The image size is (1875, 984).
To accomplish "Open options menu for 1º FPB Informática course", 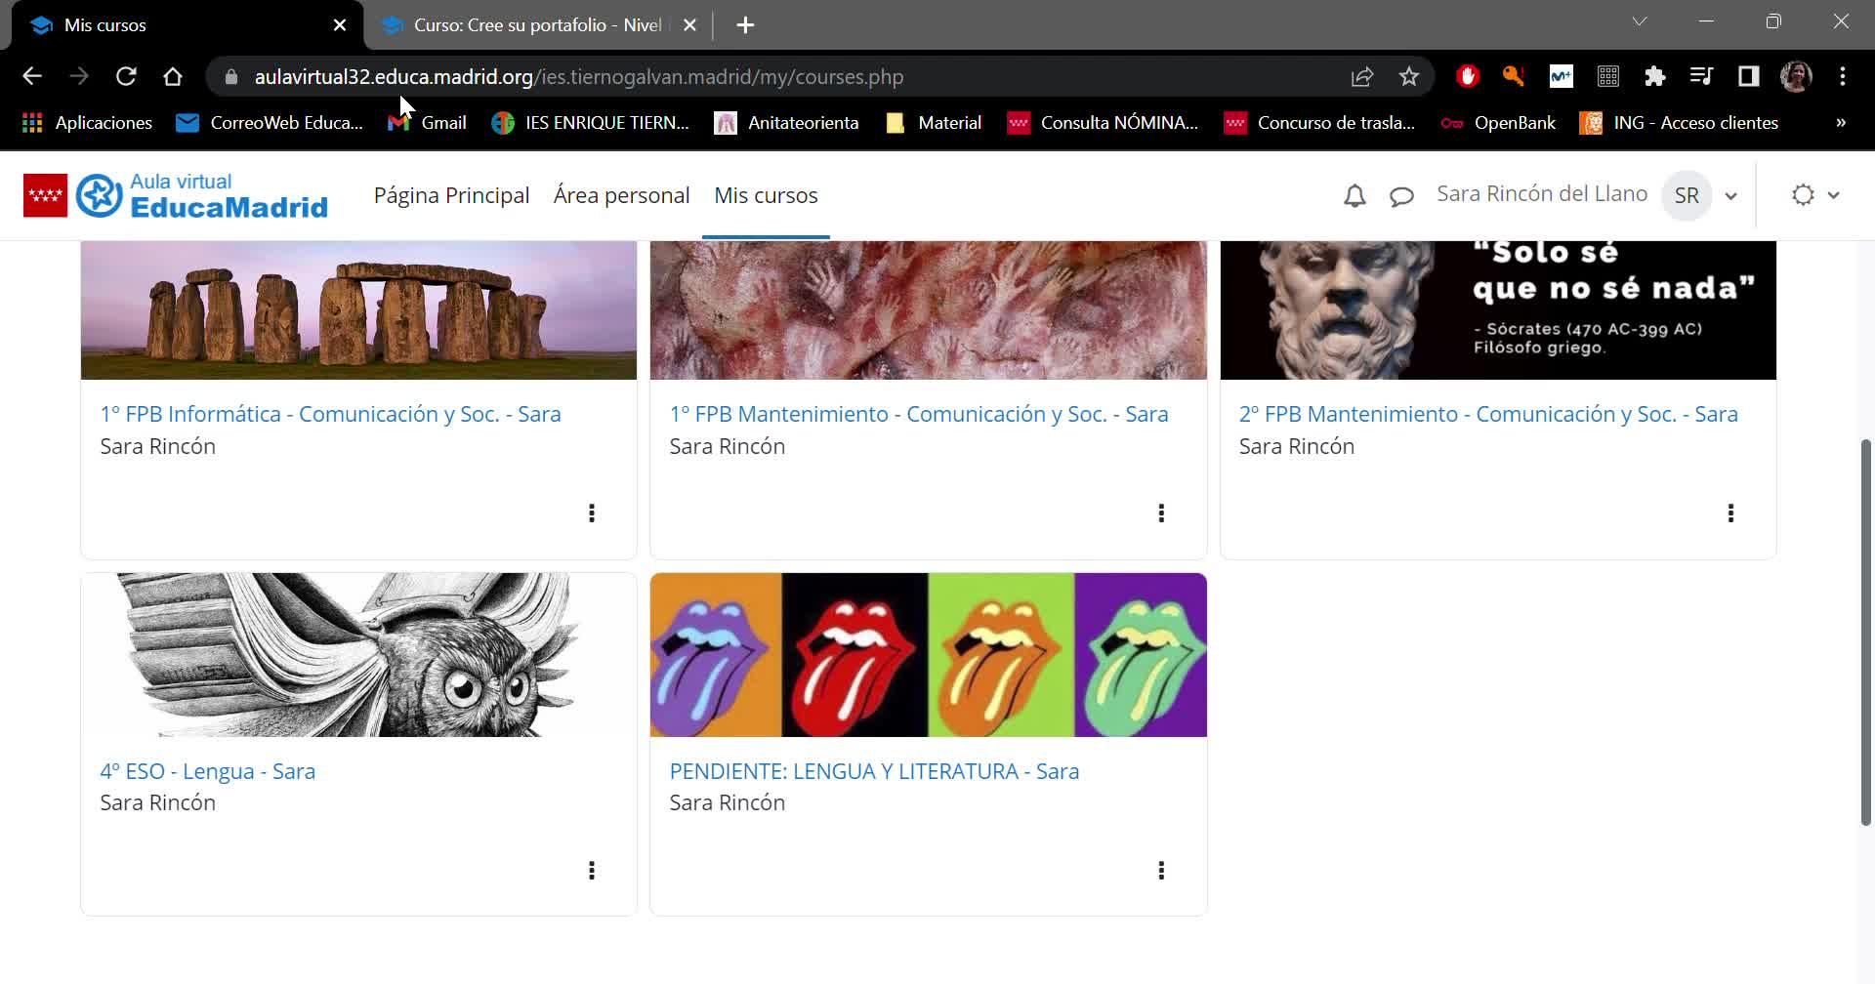I will [x=591, y=512].
